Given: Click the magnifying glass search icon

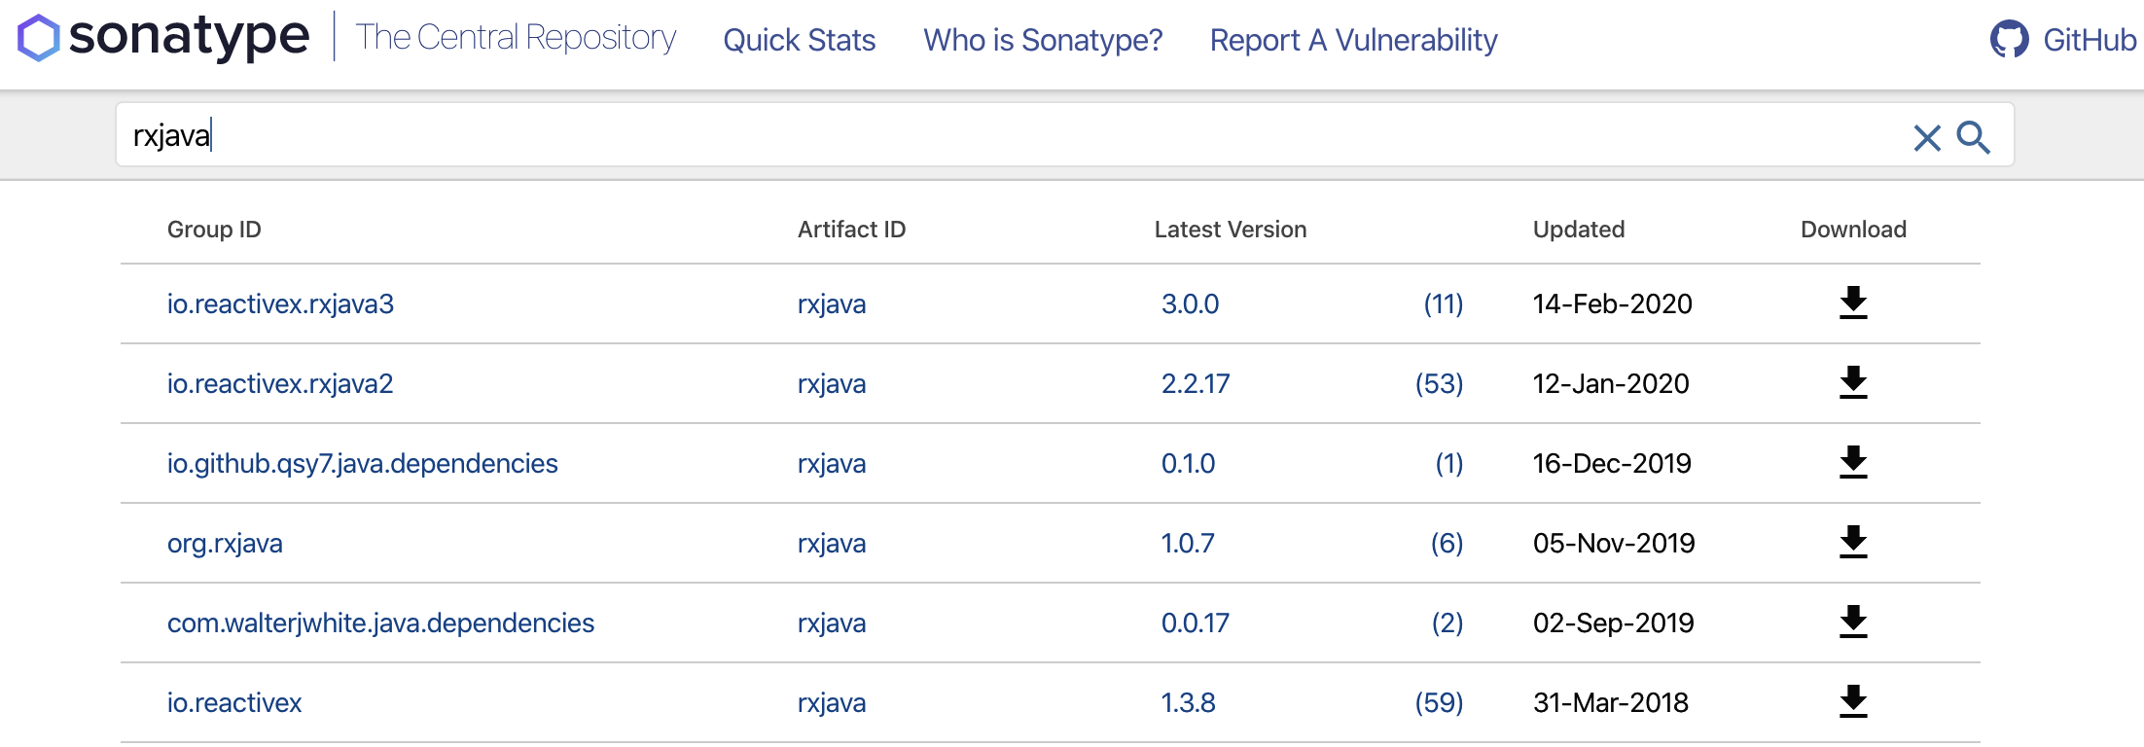Looking at the screenshot, I should click(x=1973, y=137).
